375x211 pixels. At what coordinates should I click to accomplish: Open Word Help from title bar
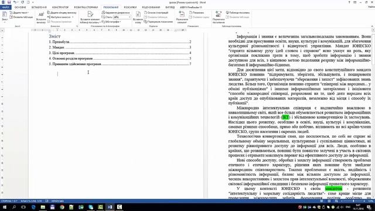point(349,2)
